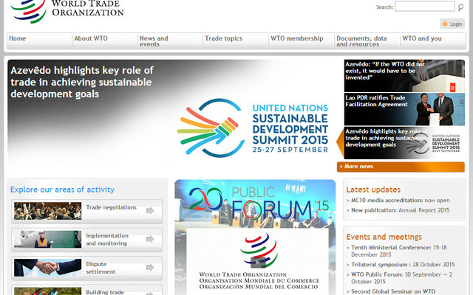Click the World Trade Organization logo

pos(67,11)
